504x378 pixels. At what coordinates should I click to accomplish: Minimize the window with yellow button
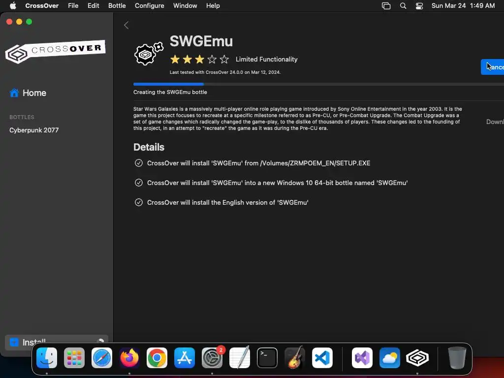(19, 22)
